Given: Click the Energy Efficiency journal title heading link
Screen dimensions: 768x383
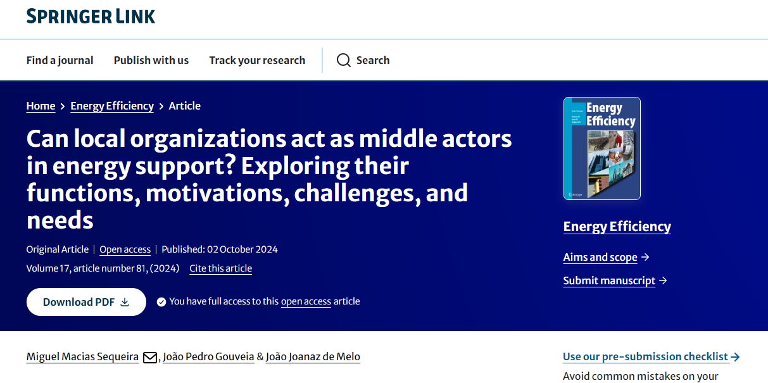Looking at the screenshot, I should point(617,227).
